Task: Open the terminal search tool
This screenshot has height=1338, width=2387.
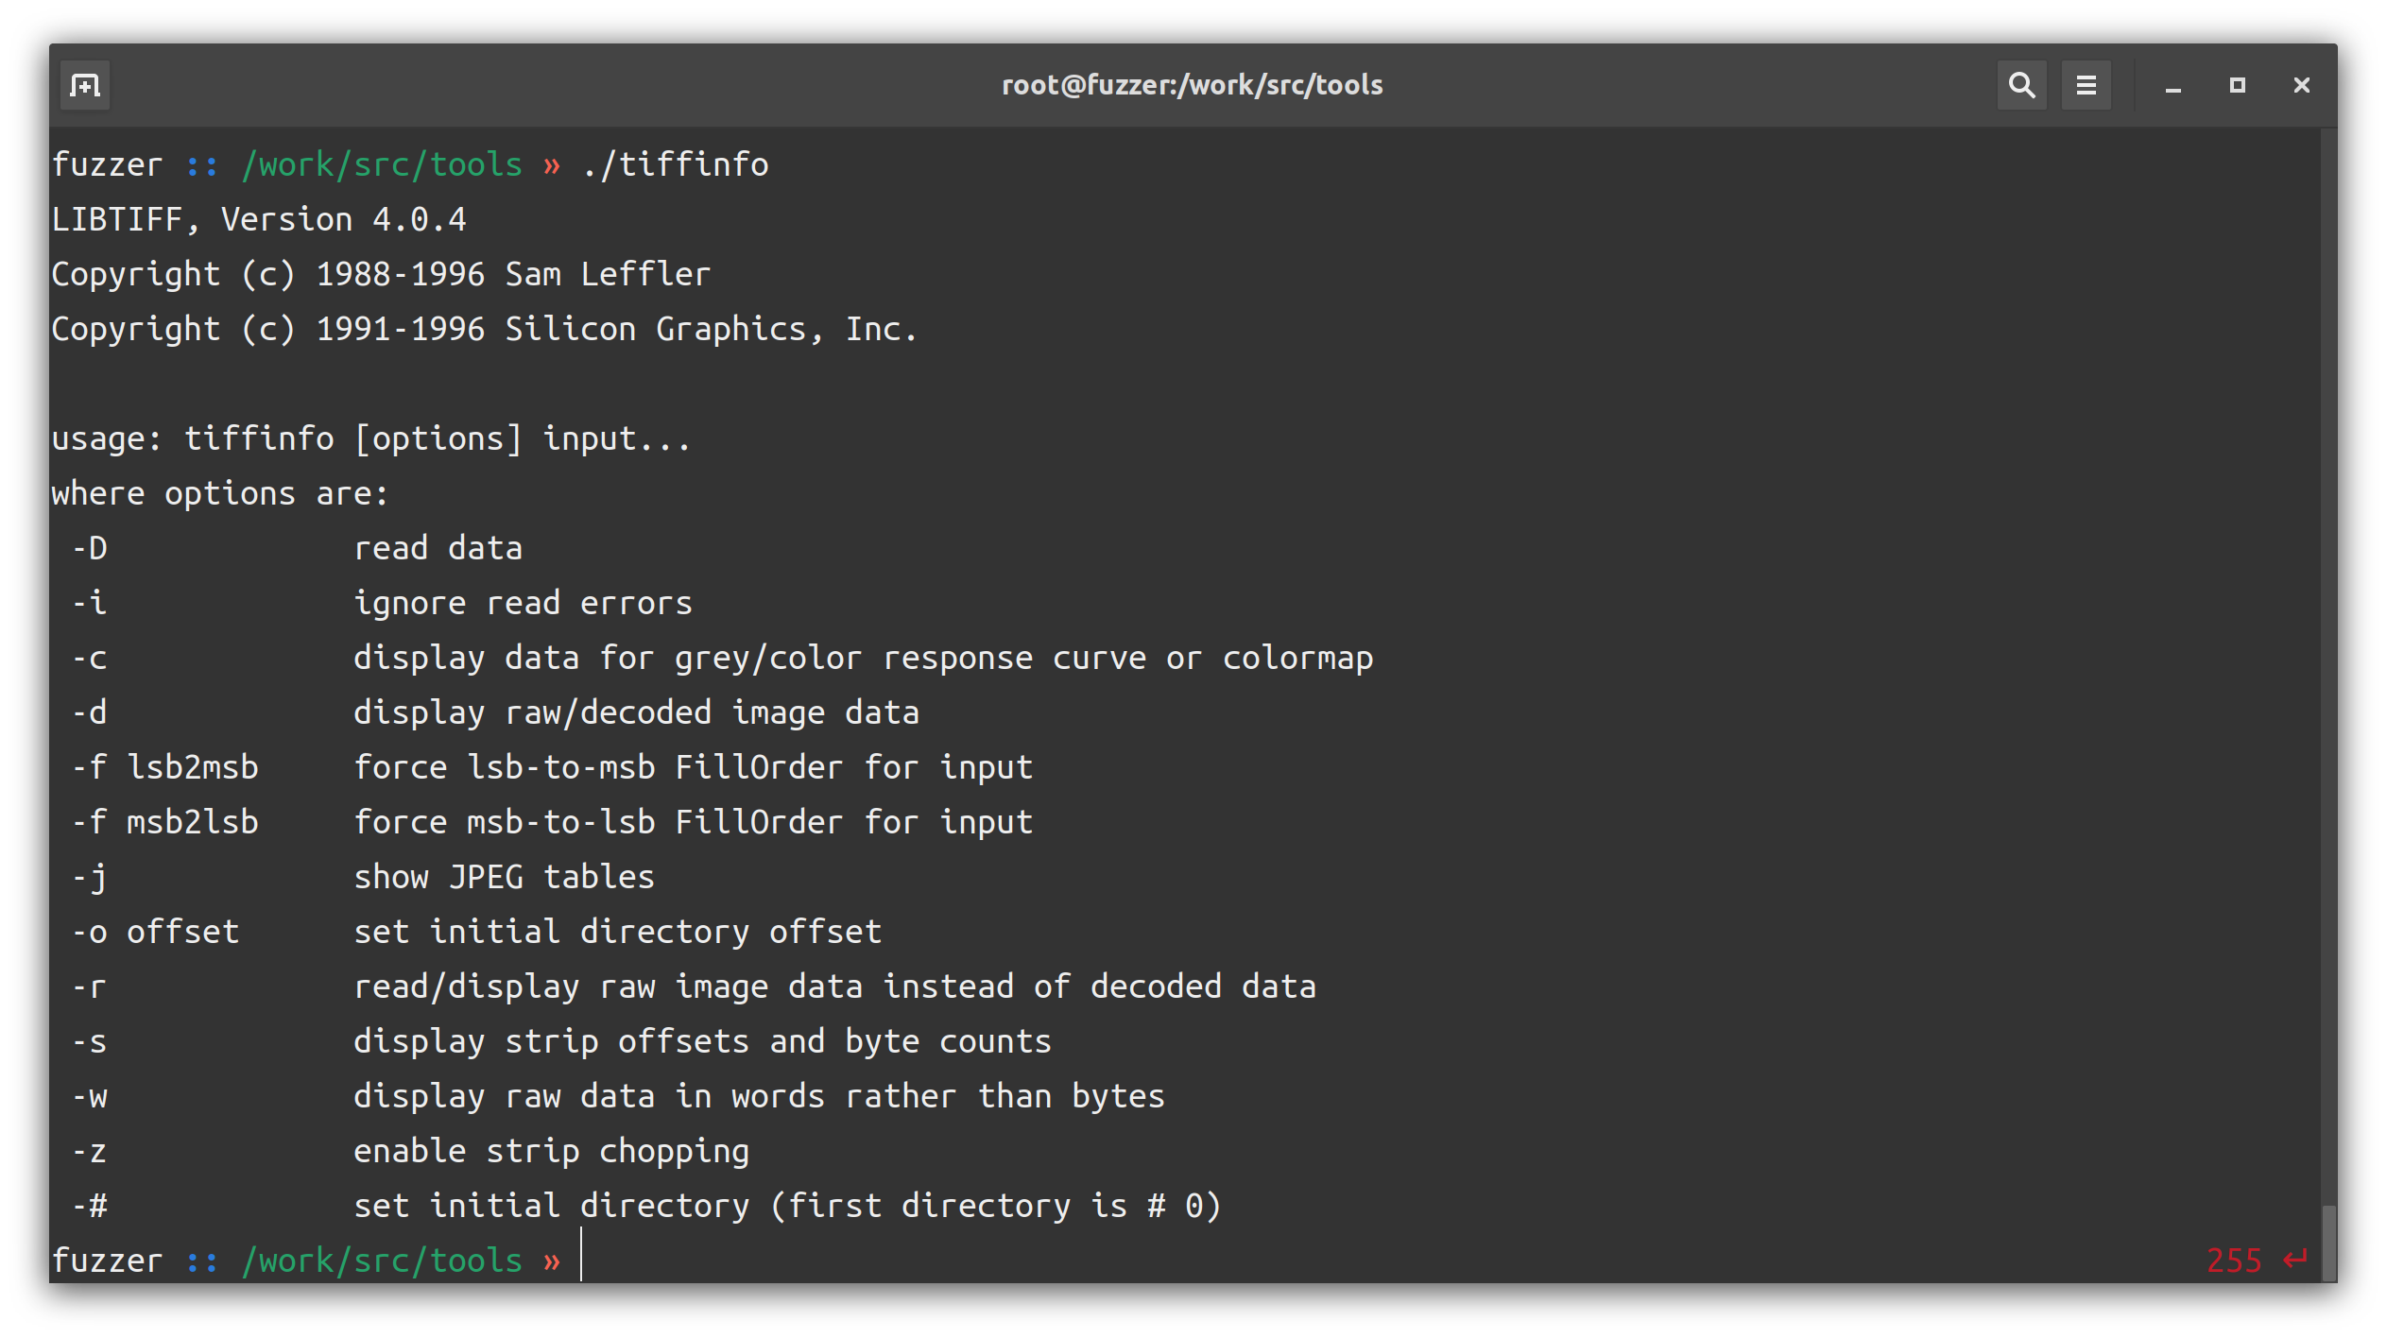Action: [x=2021, y=86]
